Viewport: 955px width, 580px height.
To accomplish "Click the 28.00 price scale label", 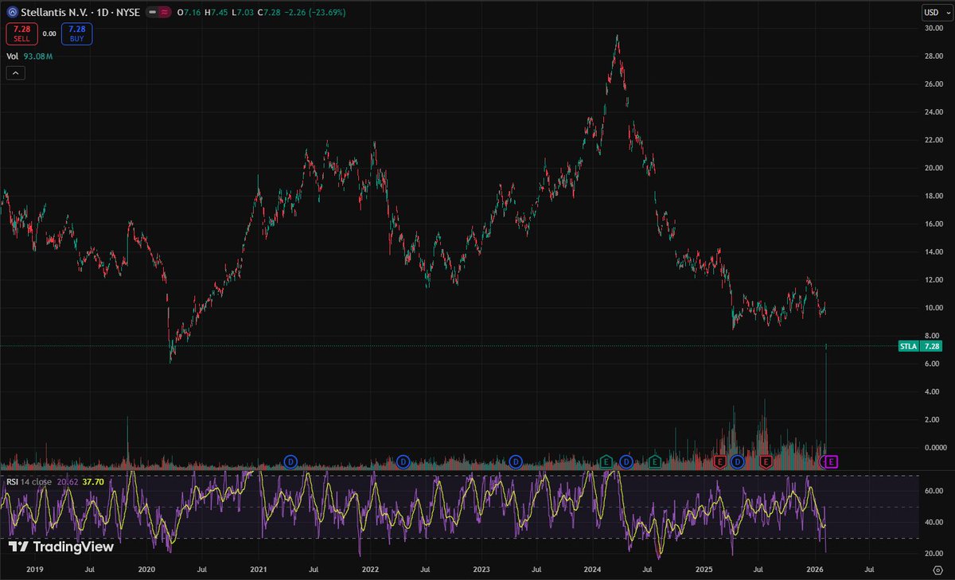I will (x=934, y=56).
